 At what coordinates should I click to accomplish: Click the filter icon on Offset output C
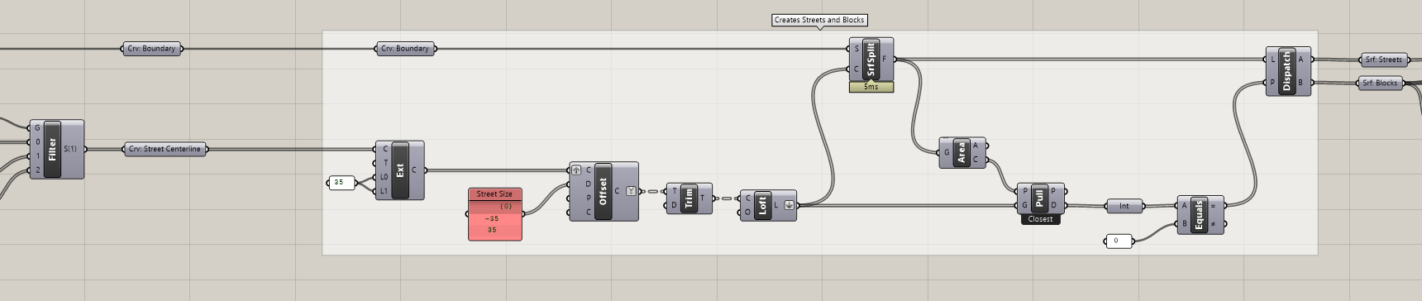click(631, 191)
